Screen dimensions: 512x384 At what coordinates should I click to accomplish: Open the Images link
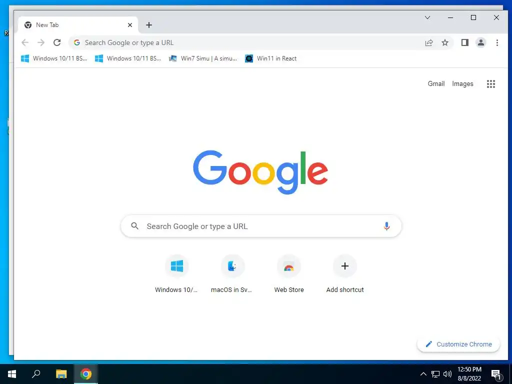point(462,84)
